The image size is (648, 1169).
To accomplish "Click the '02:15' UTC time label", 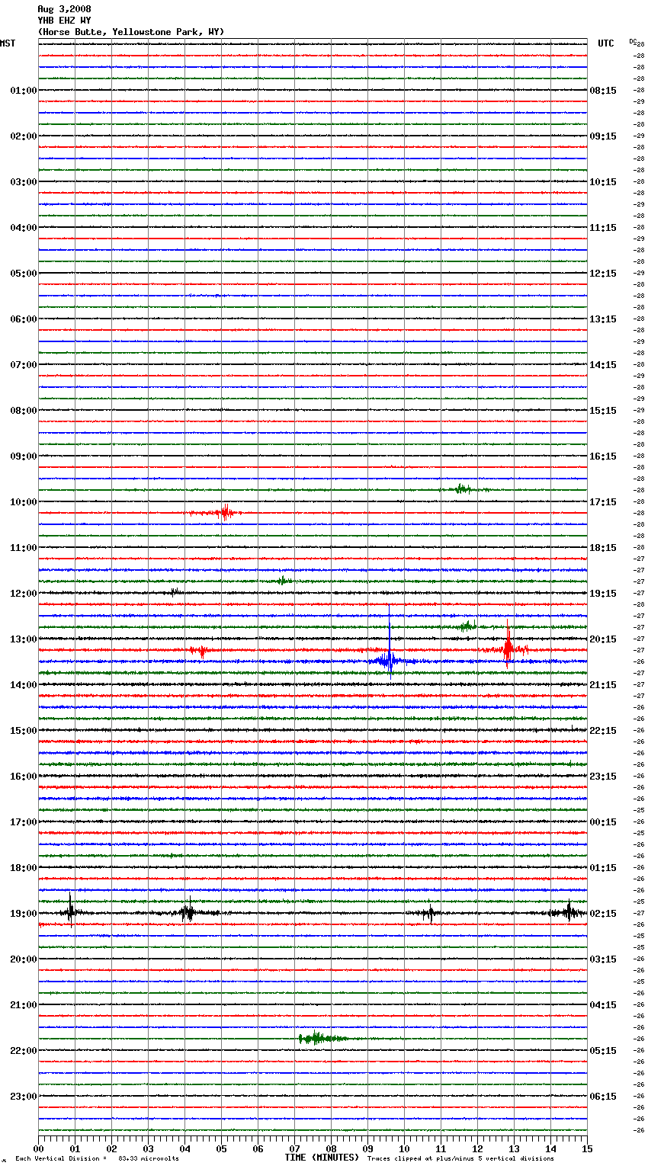I will 603,914.
